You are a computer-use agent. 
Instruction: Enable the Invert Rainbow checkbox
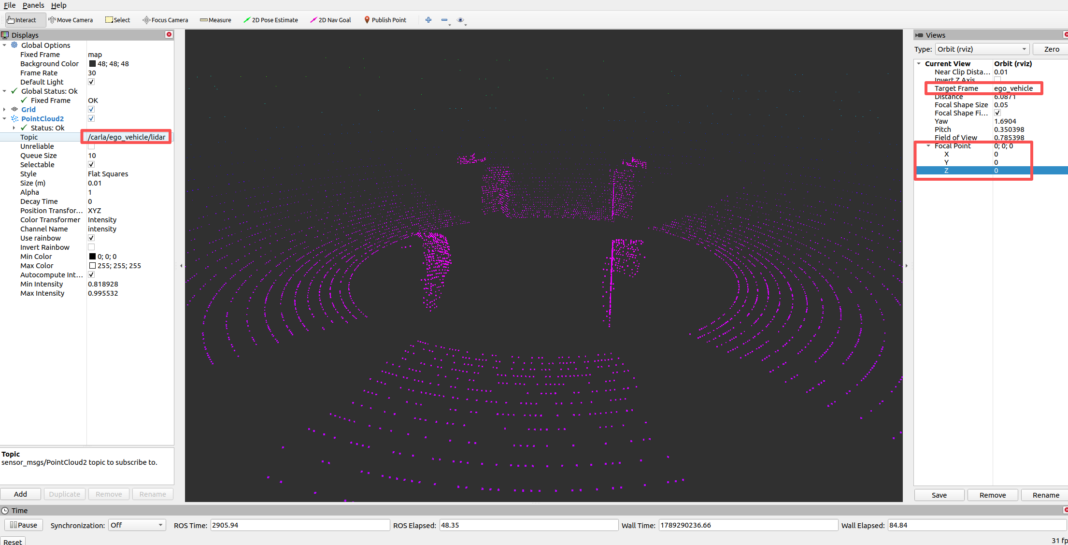(91, 247)
